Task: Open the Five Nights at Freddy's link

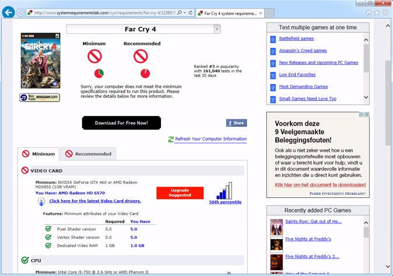Action: point(308,239)
